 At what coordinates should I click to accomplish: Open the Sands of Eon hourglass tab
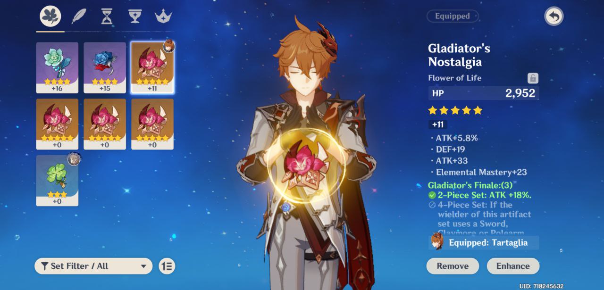[x=107, y=17]
